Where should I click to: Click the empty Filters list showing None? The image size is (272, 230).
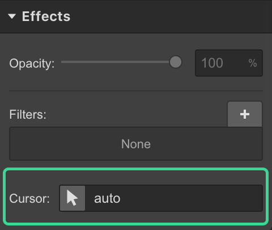(136, 144)
